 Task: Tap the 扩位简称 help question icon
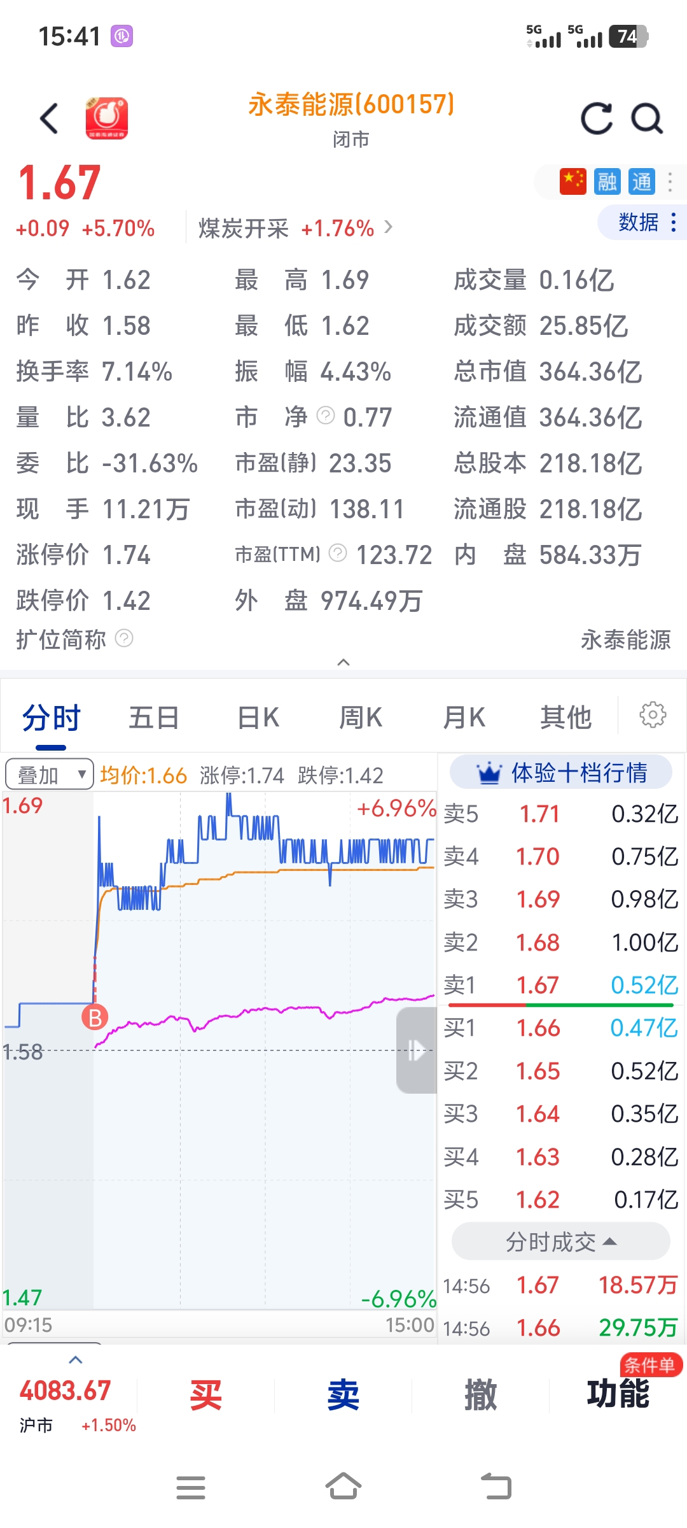[x=124, y=638]
